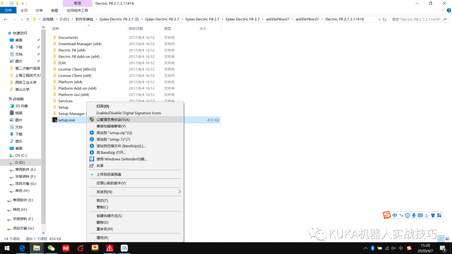Screen dimensions: 452x254
Task: Select OS (C:) drive in navigation pane
Action: pyautogui.click(x=21, y=155)
